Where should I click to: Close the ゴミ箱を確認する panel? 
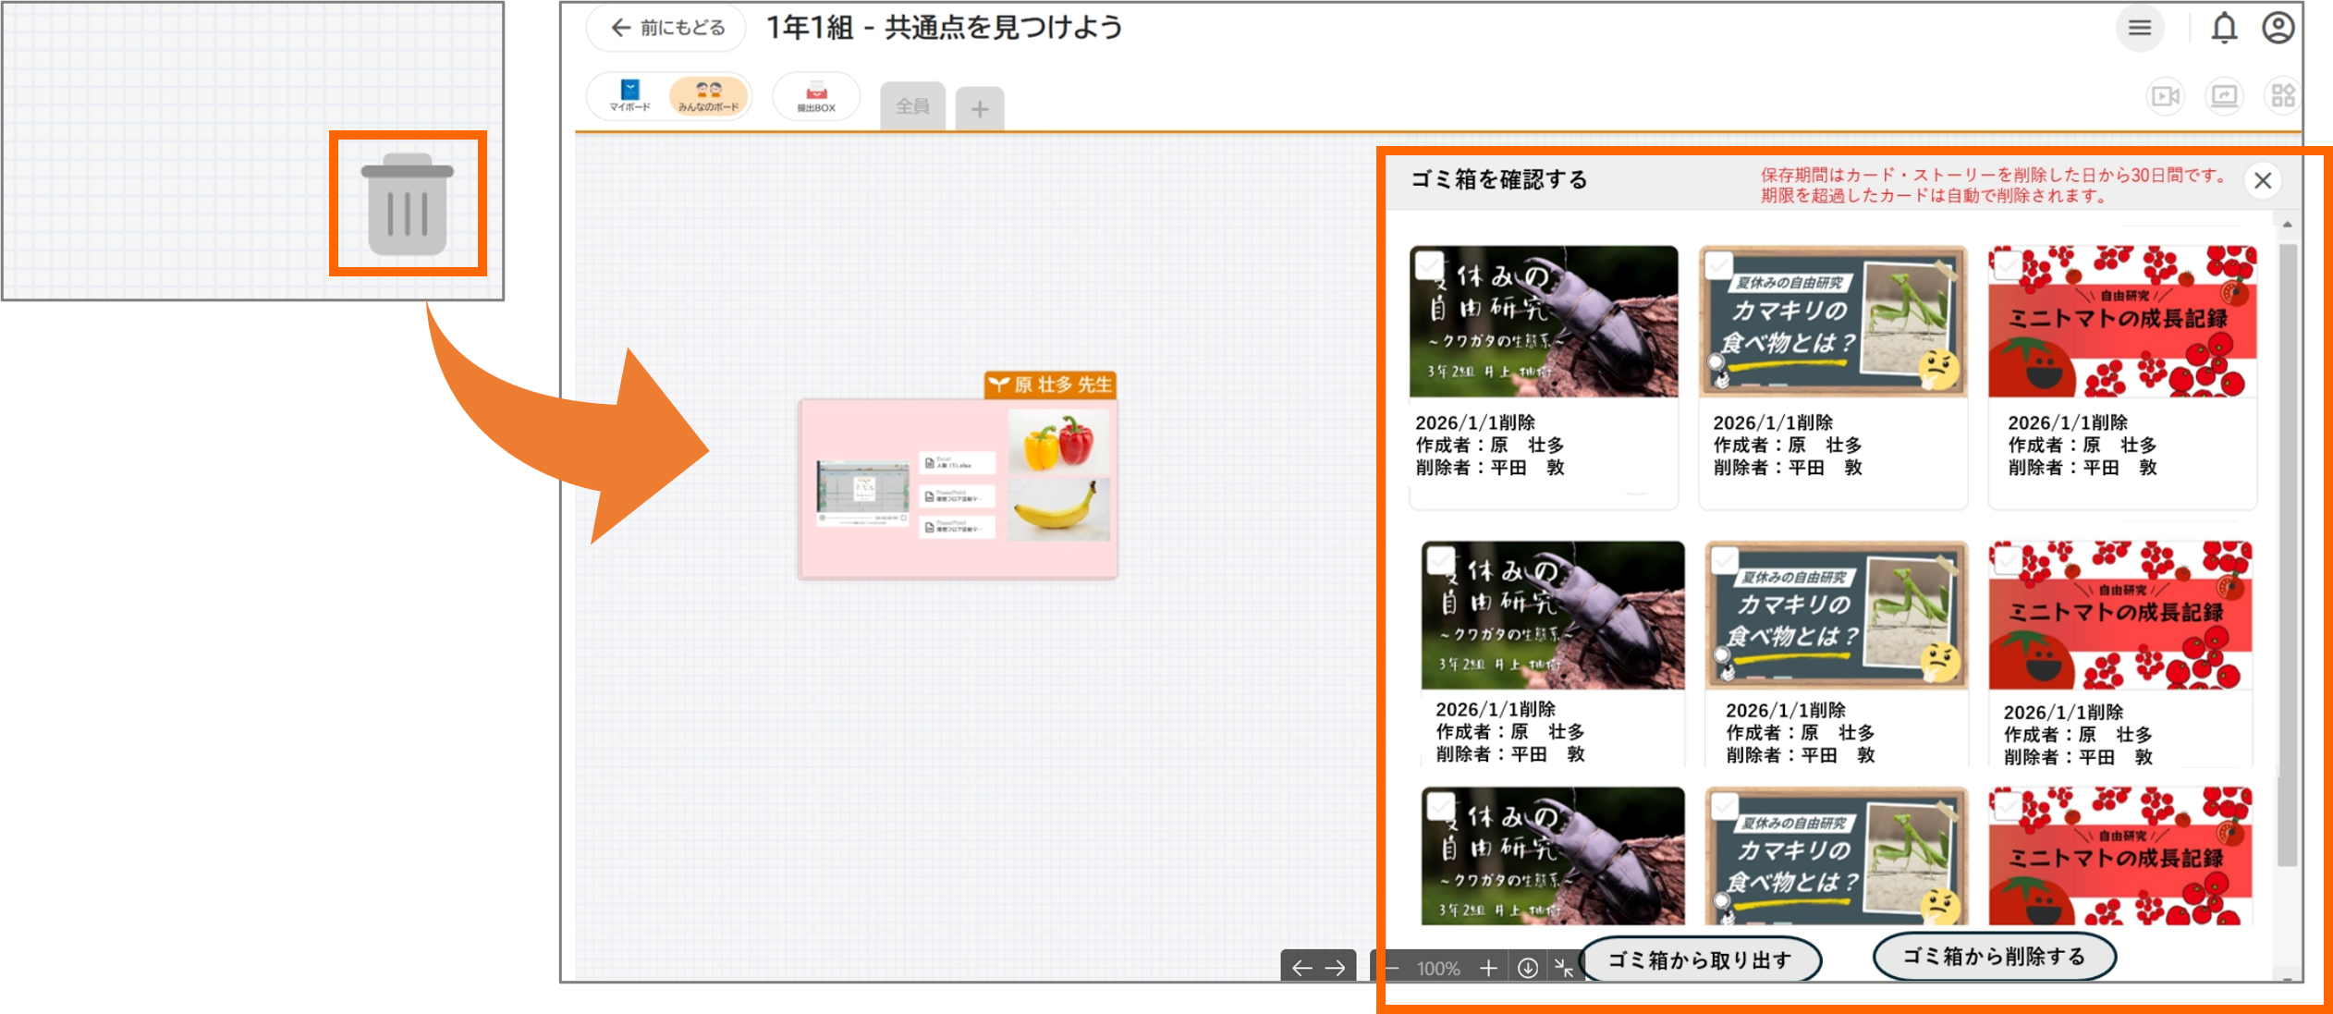(x=2263, y=180)
